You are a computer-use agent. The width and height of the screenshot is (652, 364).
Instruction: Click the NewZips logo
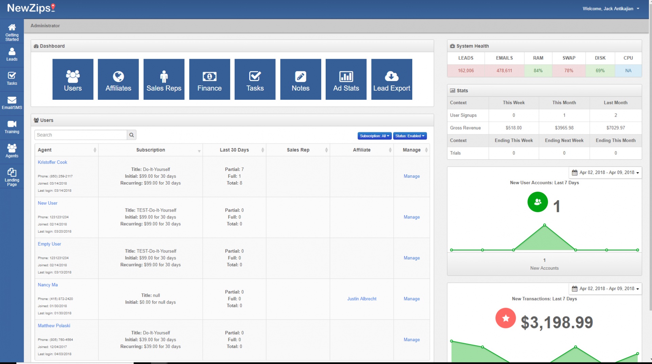coord(31,8)
